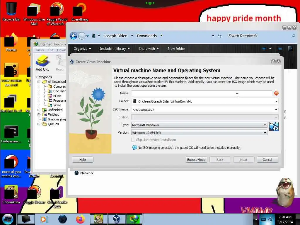Expand the Queues category
The width and height of the screenshot is (300, 225).
click(39, 124)
